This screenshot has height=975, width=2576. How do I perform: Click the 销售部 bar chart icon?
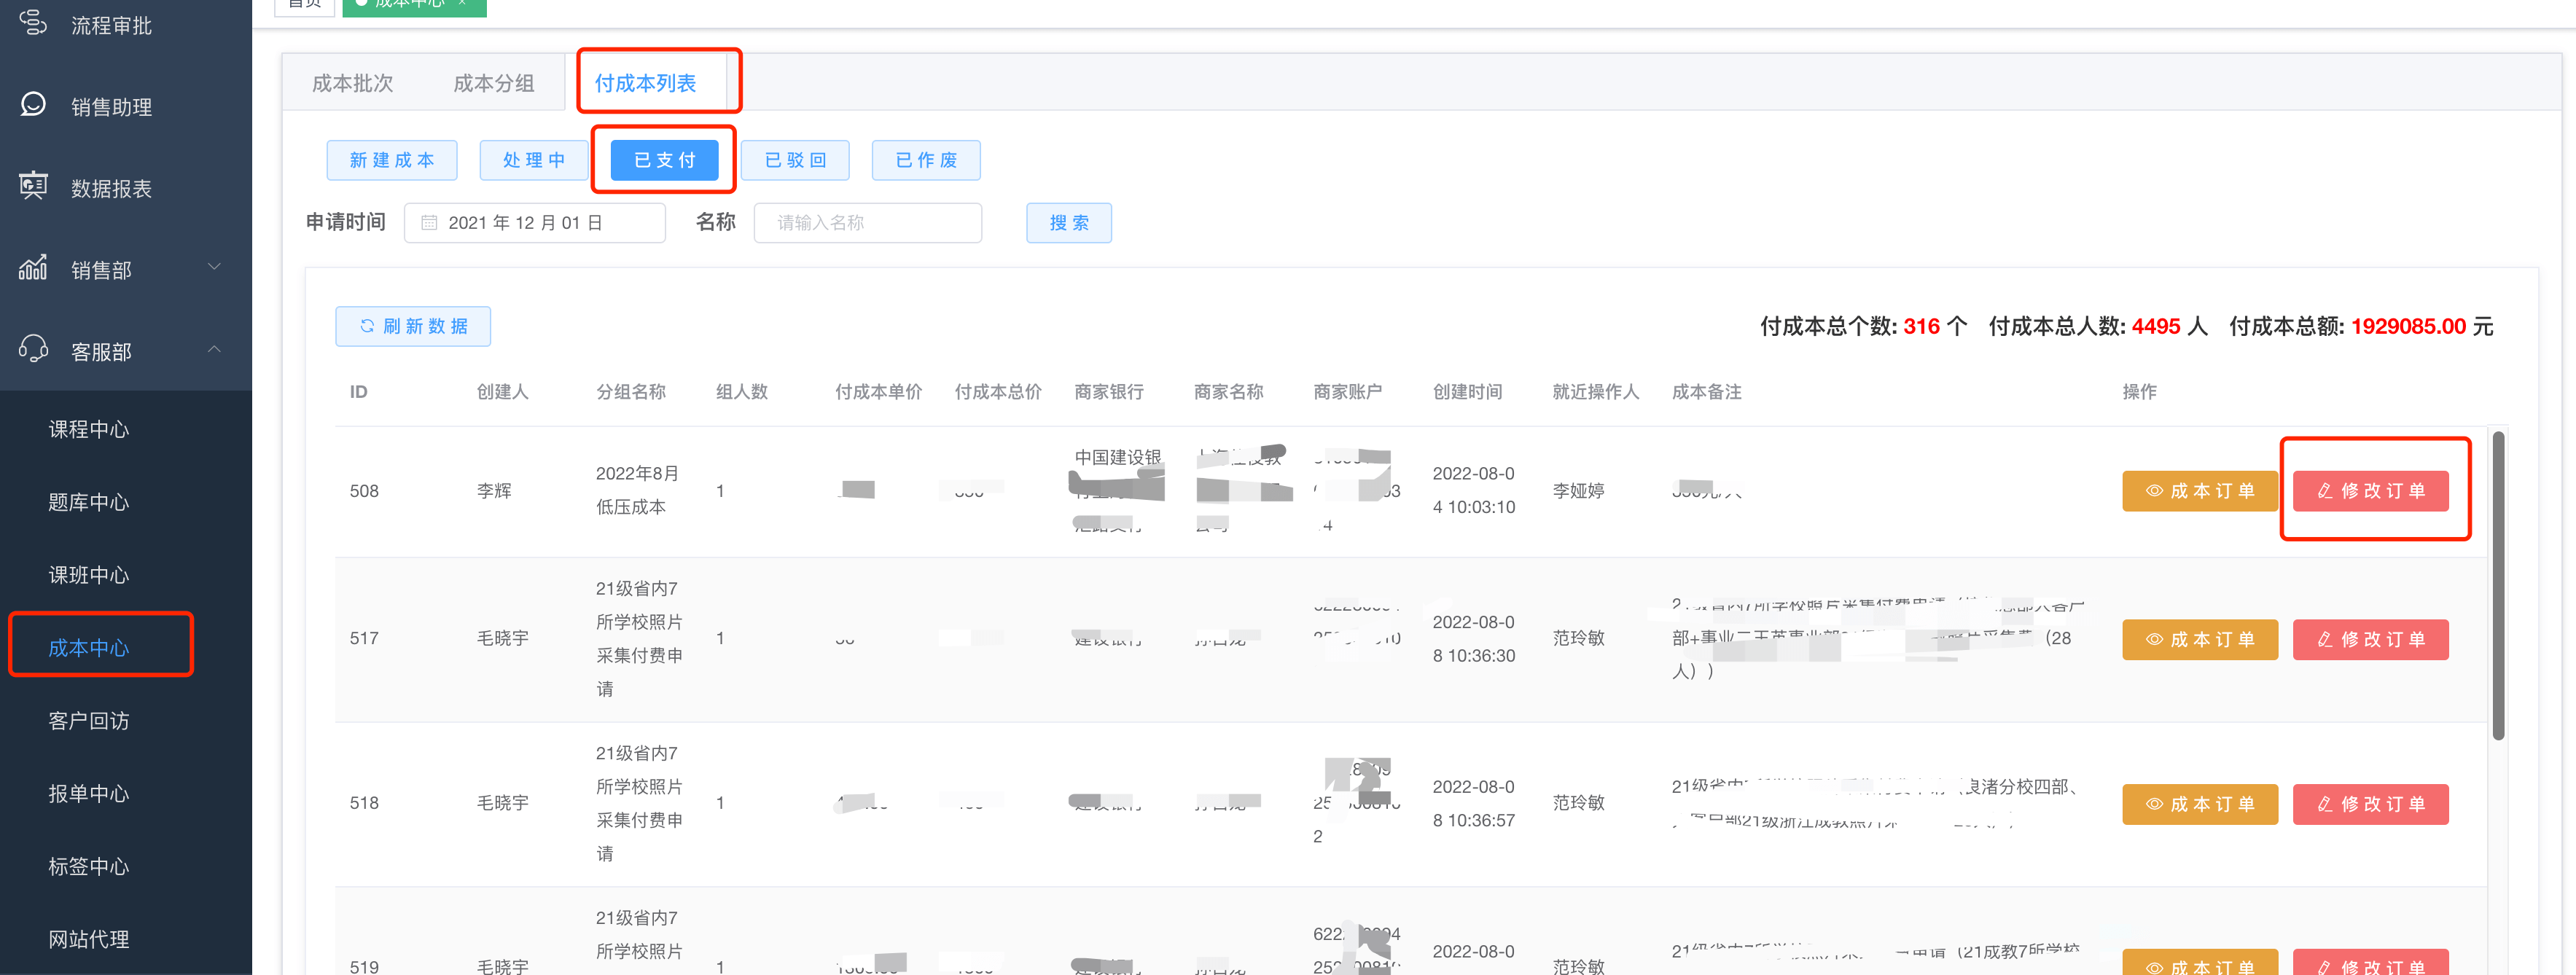[33, 269]
